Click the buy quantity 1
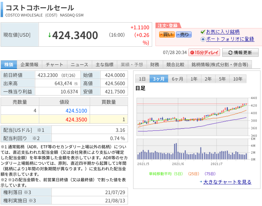The height and width of the screenshot is (206, 262). pos(124,119)
